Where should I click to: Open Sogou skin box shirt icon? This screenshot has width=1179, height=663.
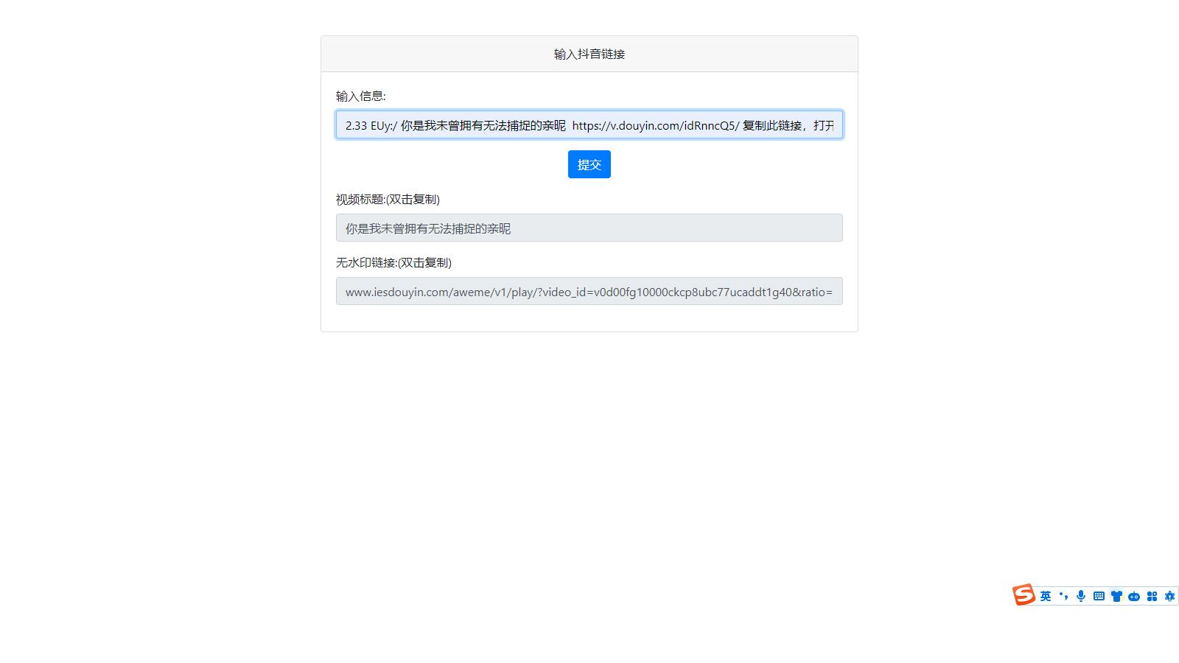click(1116, 596)
